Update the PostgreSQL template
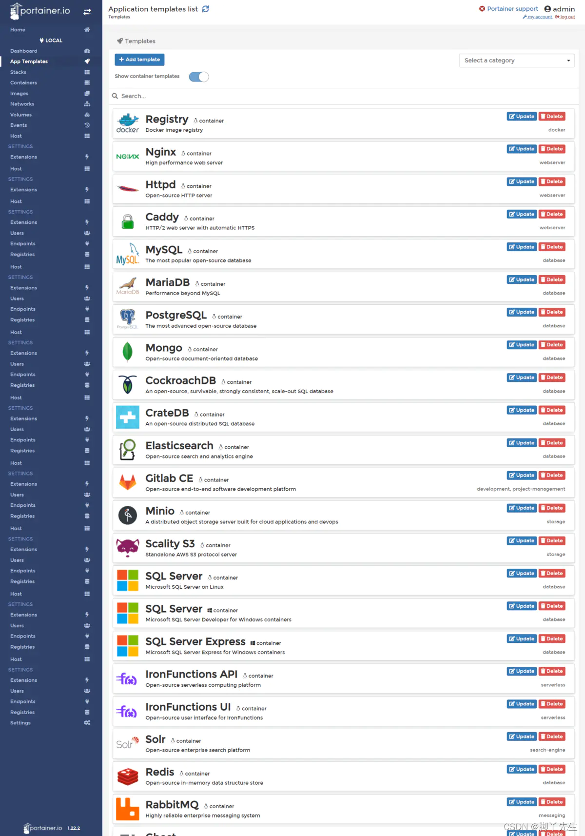The height and width of the screenshot is (836, 585). coord(522,312)
